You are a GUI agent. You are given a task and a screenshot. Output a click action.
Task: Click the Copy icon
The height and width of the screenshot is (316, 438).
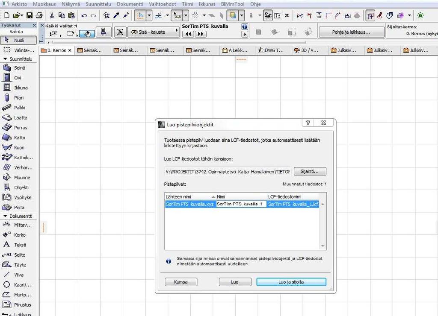coord(62,15)
